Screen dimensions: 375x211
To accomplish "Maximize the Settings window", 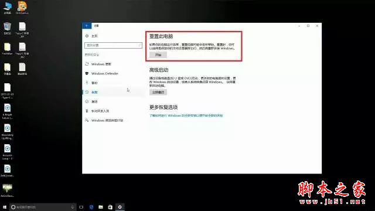I will click(x=308, y=26).
